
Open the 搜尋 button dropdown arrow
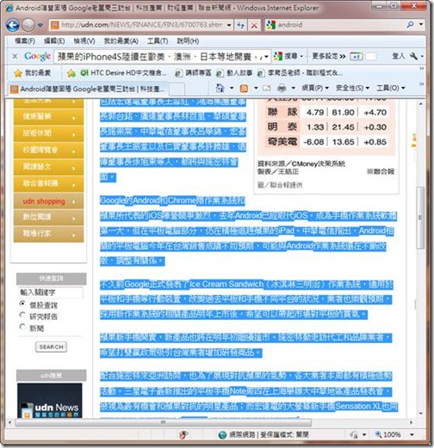pos(301,56)
